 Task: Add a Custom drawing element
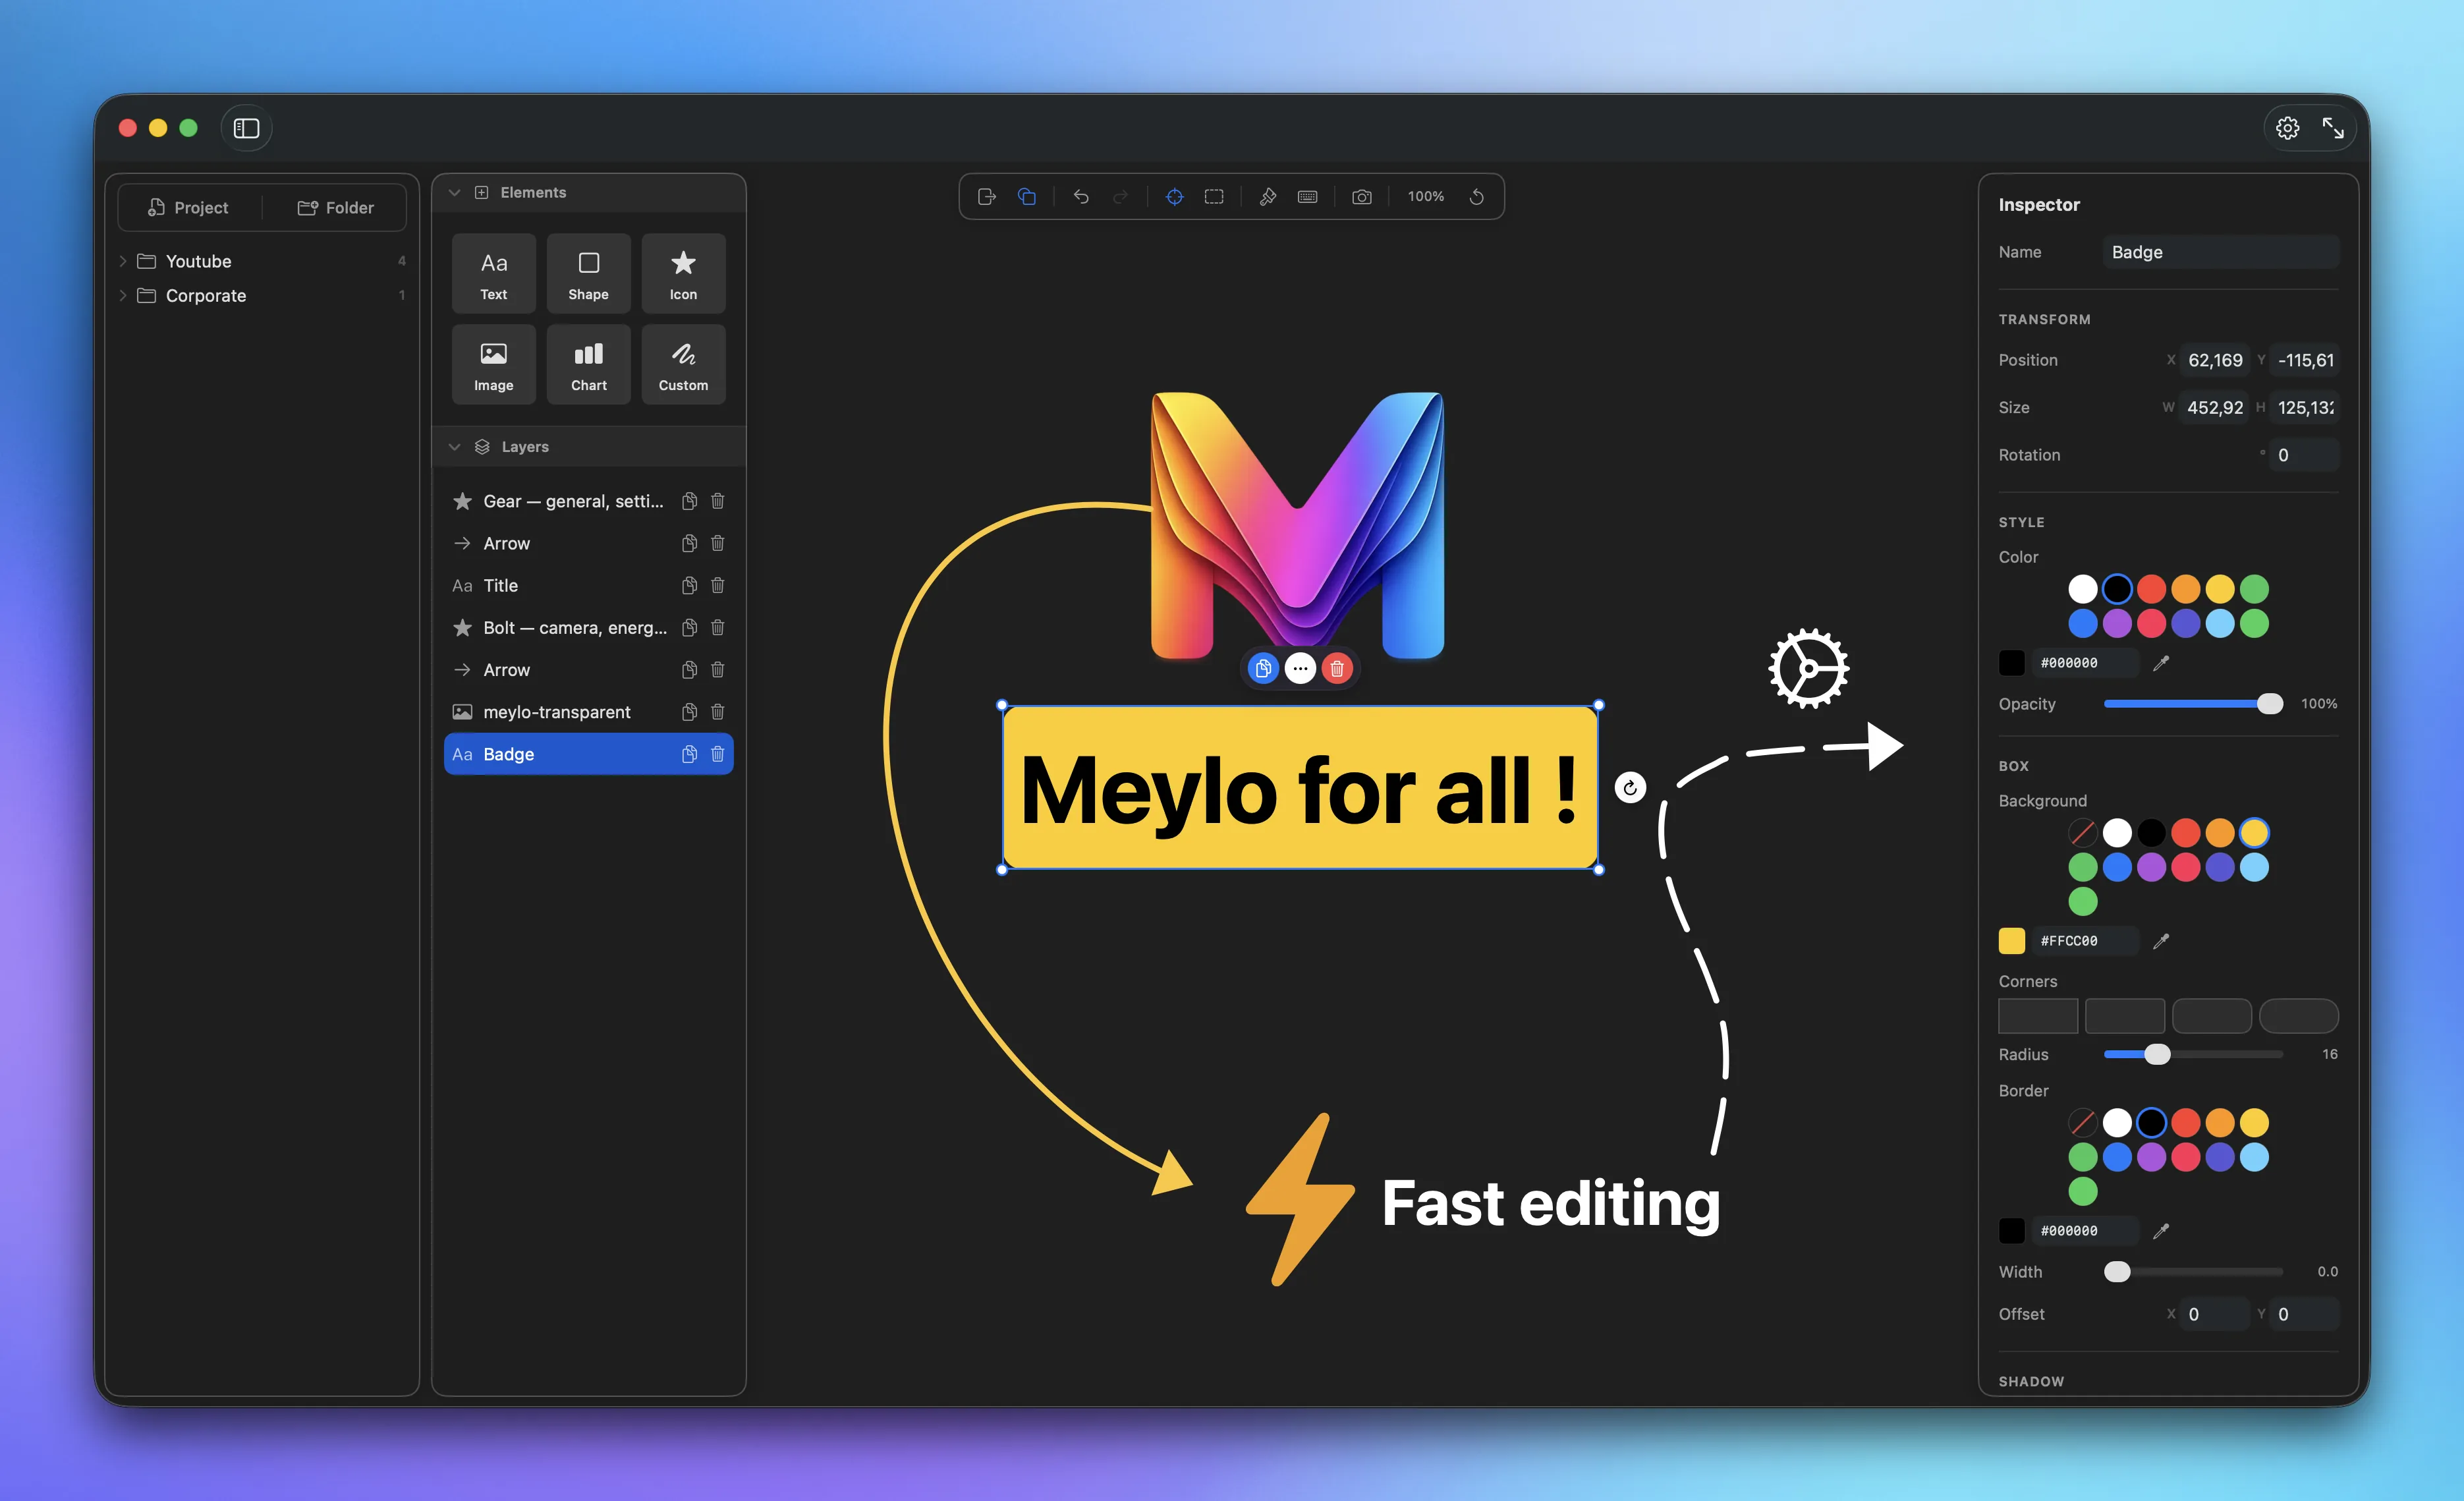point(683,364)
